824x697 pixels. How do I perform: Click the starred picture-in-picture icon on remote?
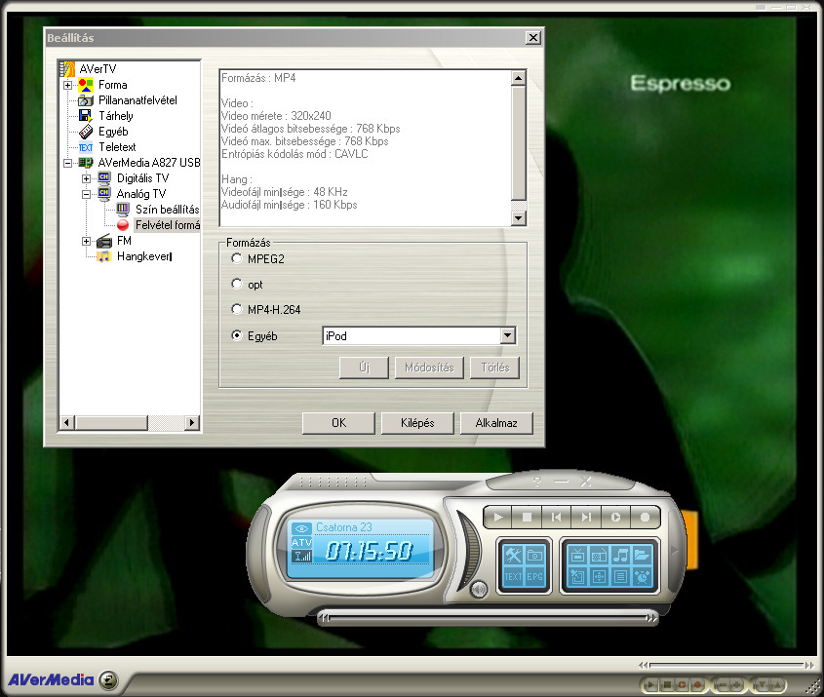point(577,577)
